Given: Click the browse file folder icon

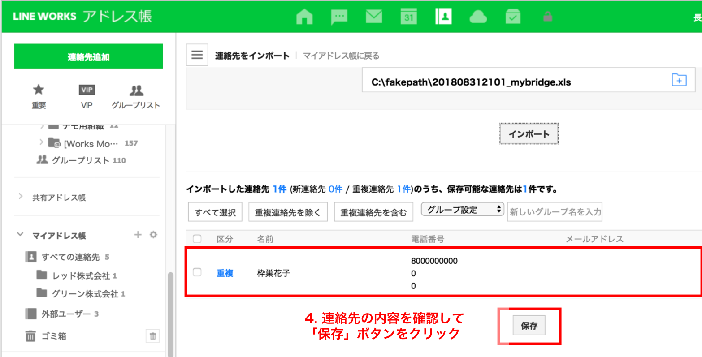Looking at the screenshot, I should (679, 81).
